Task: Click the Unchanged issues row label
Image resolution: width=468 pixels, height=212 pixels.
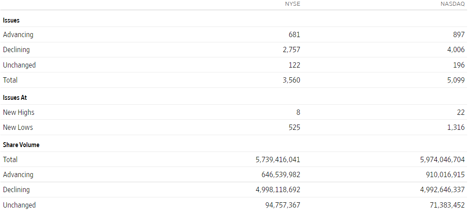Action: (19, 65)
